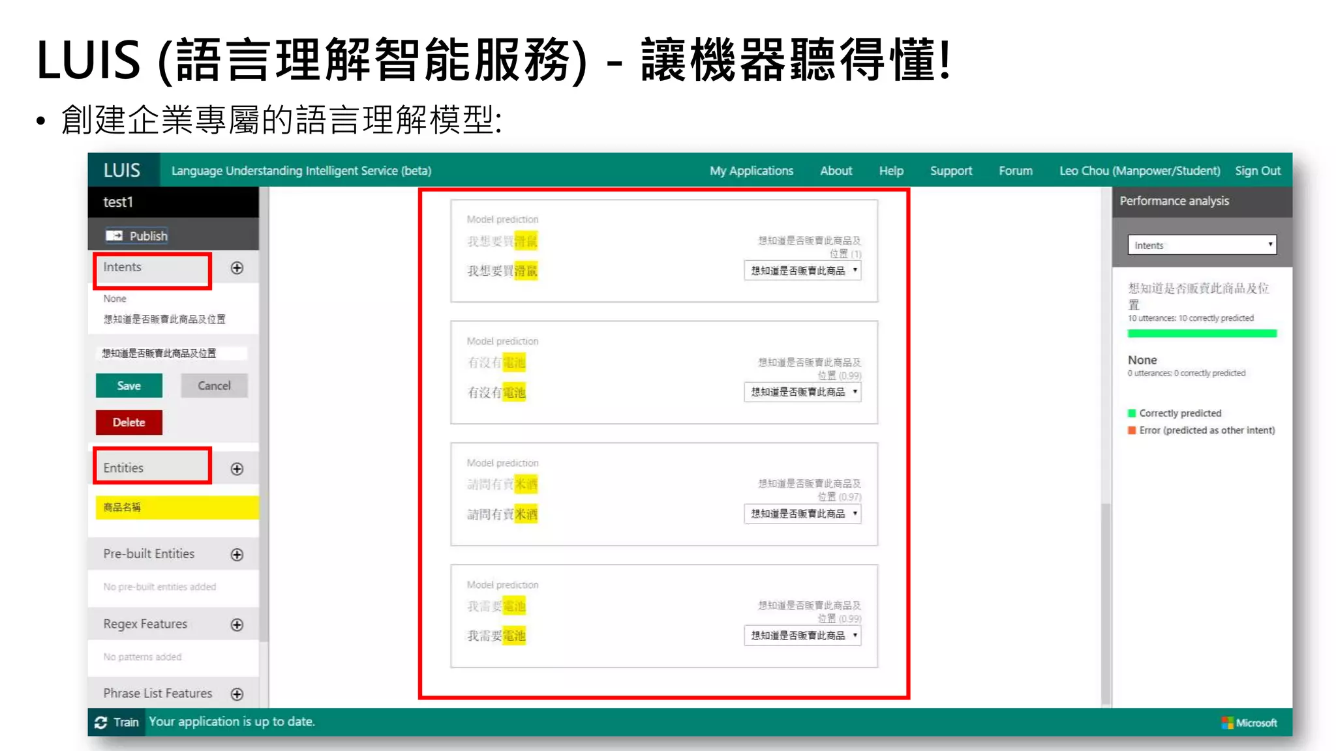1336x751 pixels.
Task: Click the editable 有沒有電池 utterance
Action: pos(496,392)
